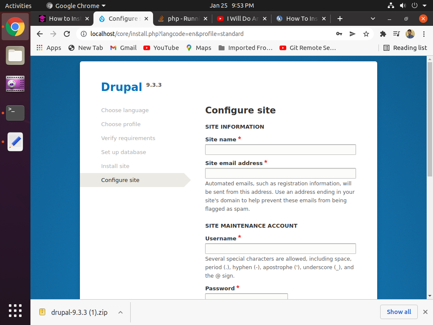View site information icon in address bar
The height and width of the screenshot is (325, 433).
[x=83, y=34]
